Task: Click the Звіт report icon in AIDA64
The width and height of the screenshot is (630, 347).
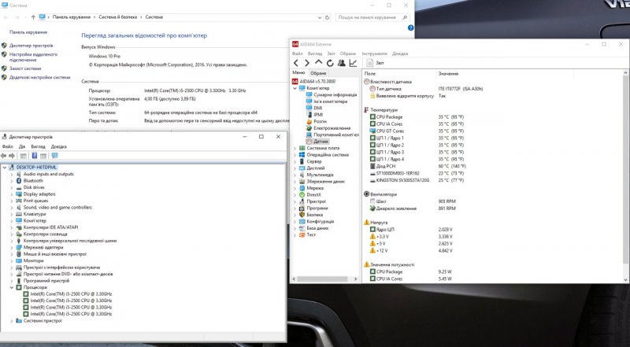Action: point(370,63)
